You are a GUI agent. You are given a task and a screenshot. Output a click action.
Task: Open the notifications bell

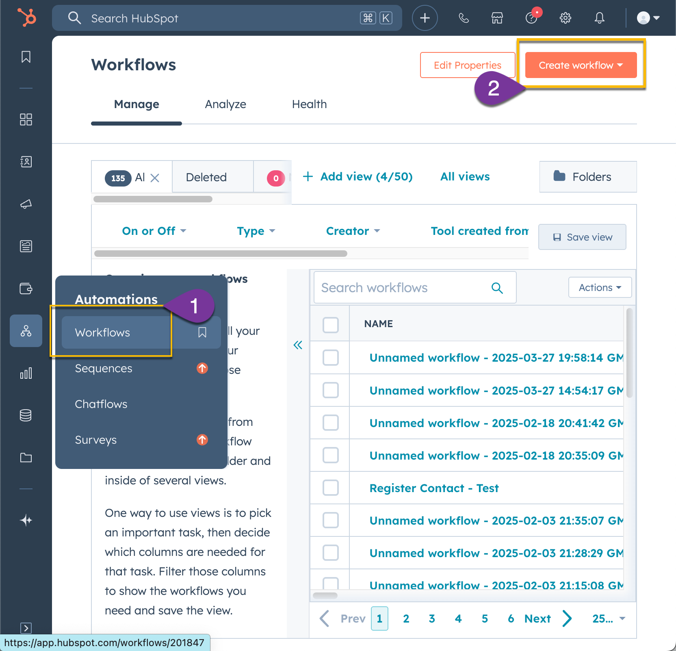click(600, 18)
